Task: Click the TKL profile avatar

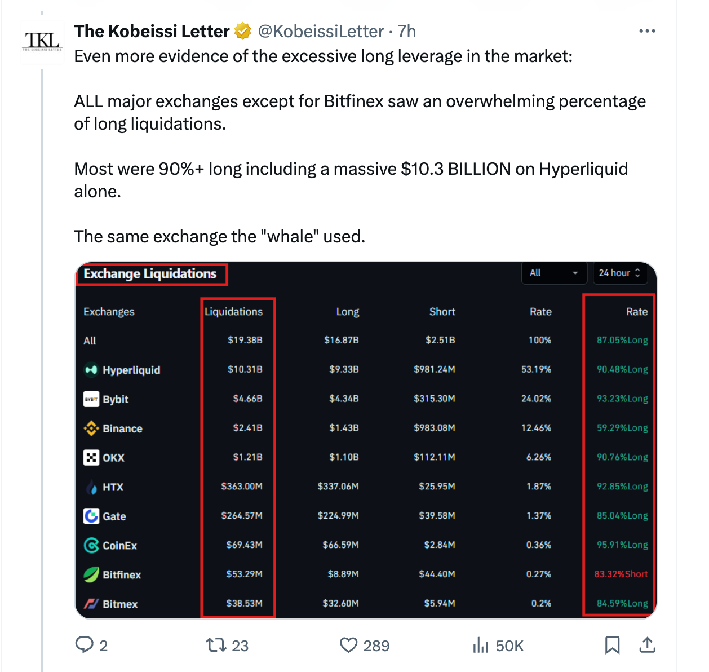Action: pos(42,42)
